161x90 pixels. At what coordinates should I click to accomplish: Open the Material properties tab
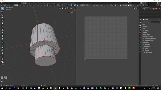coord(140,52)
